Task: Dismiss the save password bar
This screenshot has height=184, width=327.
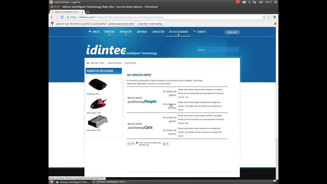Action: click(x=275, y=24)
